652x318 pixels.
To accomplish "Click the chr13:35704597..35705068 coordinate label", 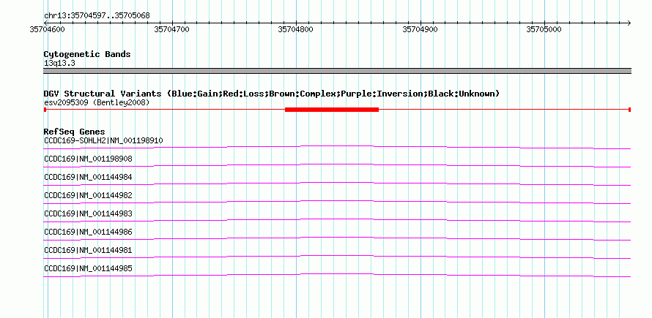I will (x=97, y=16).
